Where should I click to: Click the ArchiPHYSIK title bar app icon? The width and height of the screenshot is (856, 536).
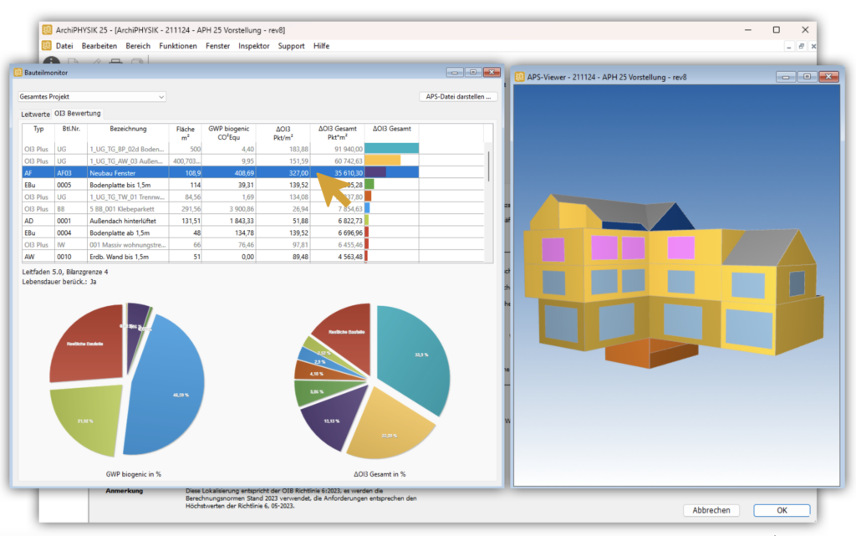47,30
